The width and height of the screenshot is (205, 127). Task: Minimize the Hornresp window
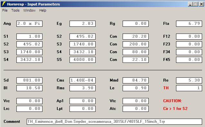pos(191,4)
